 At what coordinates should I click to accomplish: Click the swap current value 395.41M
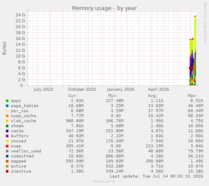(x=75, y=146)
